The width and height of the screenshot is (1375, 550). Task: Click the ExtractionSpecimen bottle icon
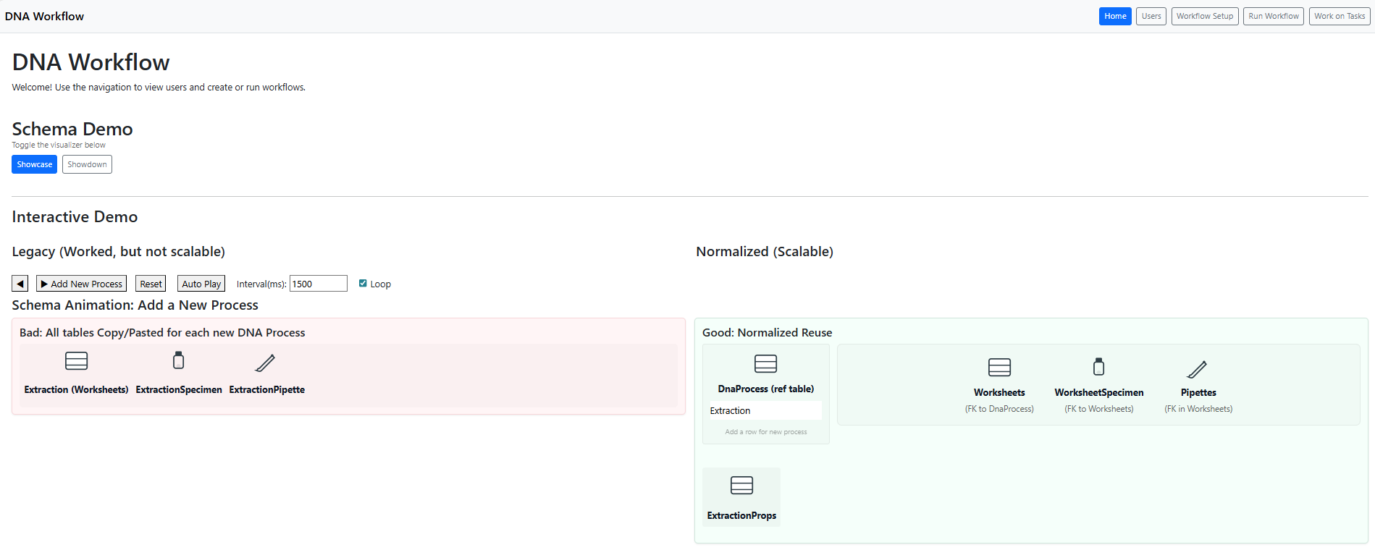pyautogui.click(x=178, y=360)
